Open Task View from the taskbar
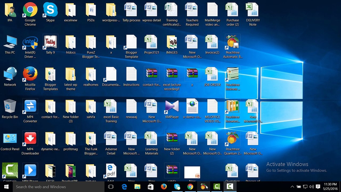The image size is (341, 192). 111,187
